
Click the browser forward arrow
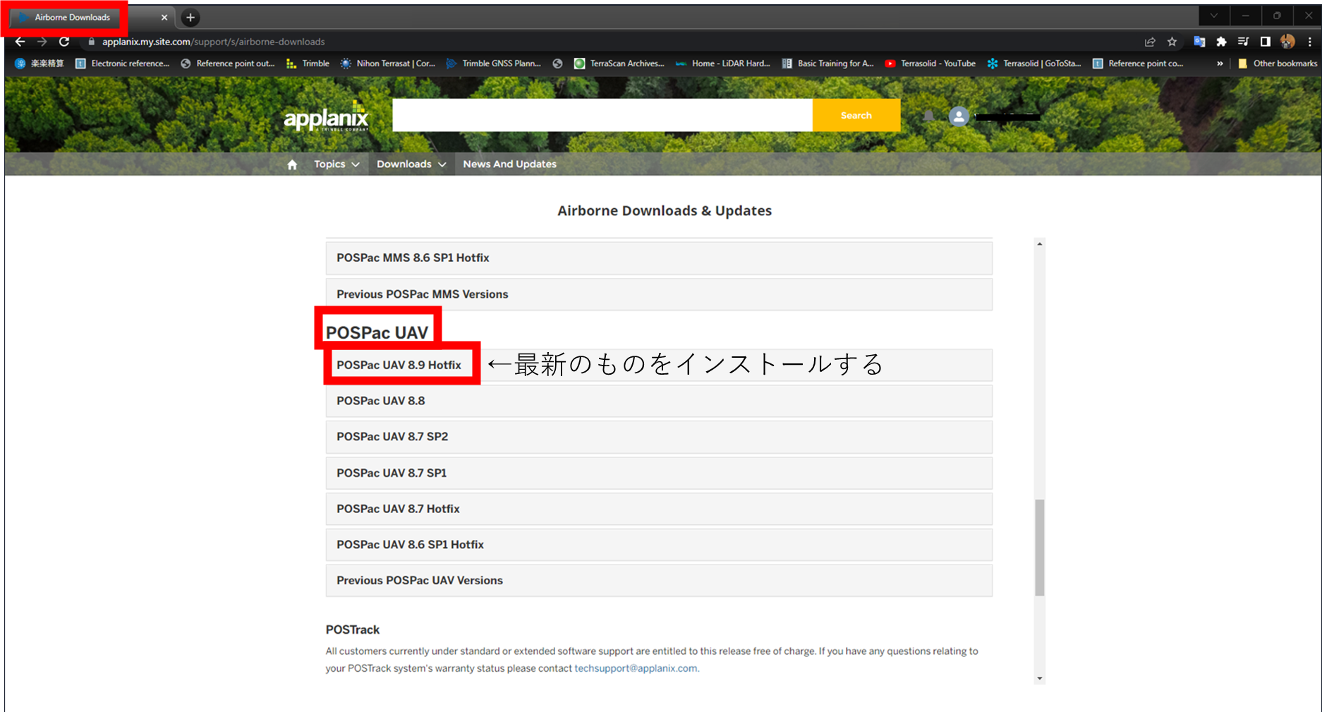pyautogui.click(x=42, y=42)
